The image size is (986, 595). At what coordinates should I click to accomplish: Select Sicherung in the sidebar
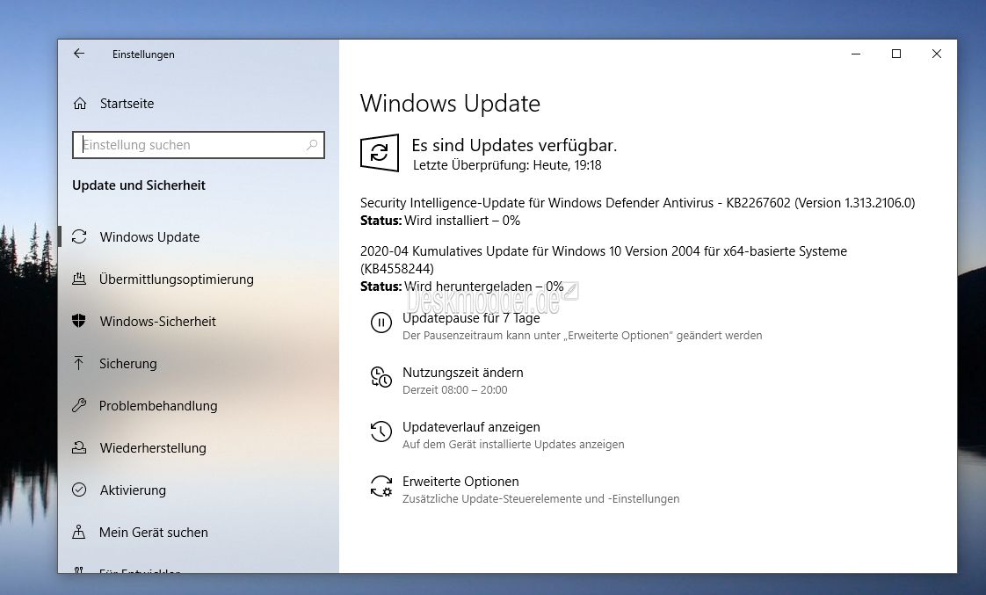[x=127, y=364]
